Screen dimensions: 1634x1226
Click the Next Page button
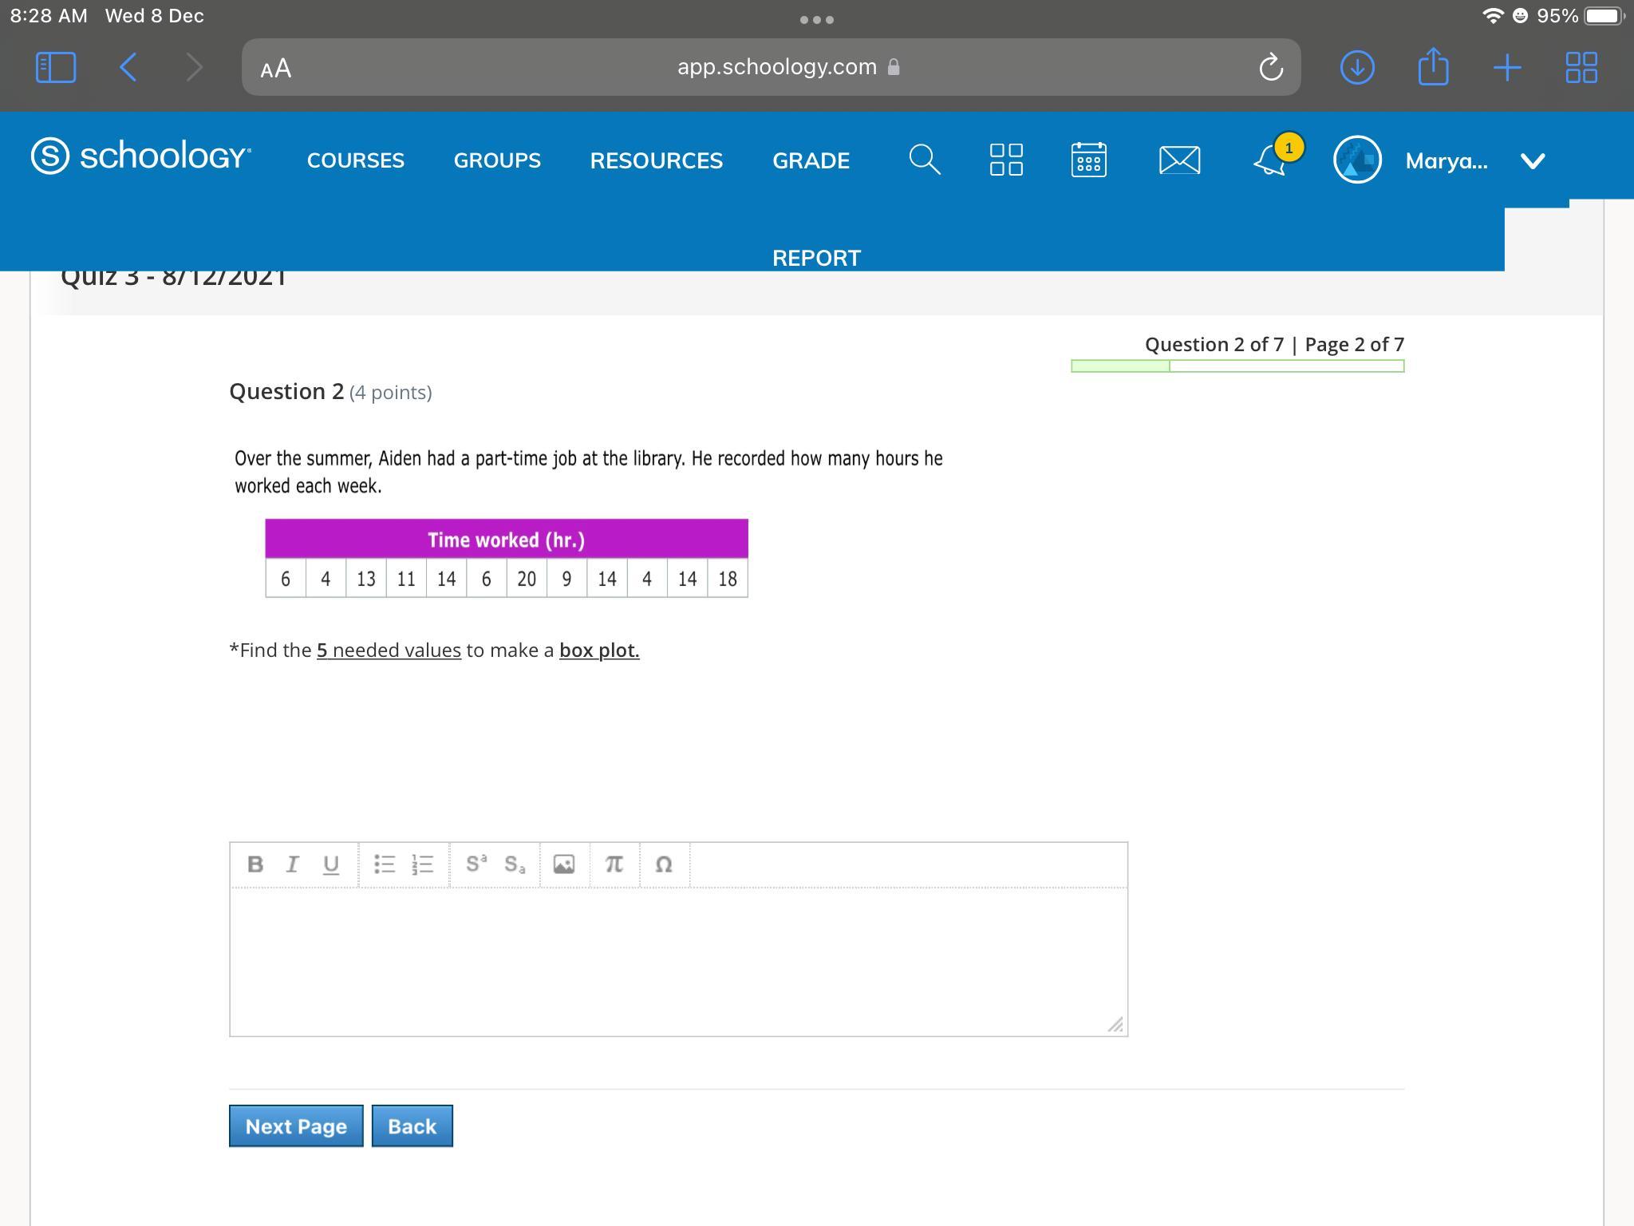pos(296,1126)
